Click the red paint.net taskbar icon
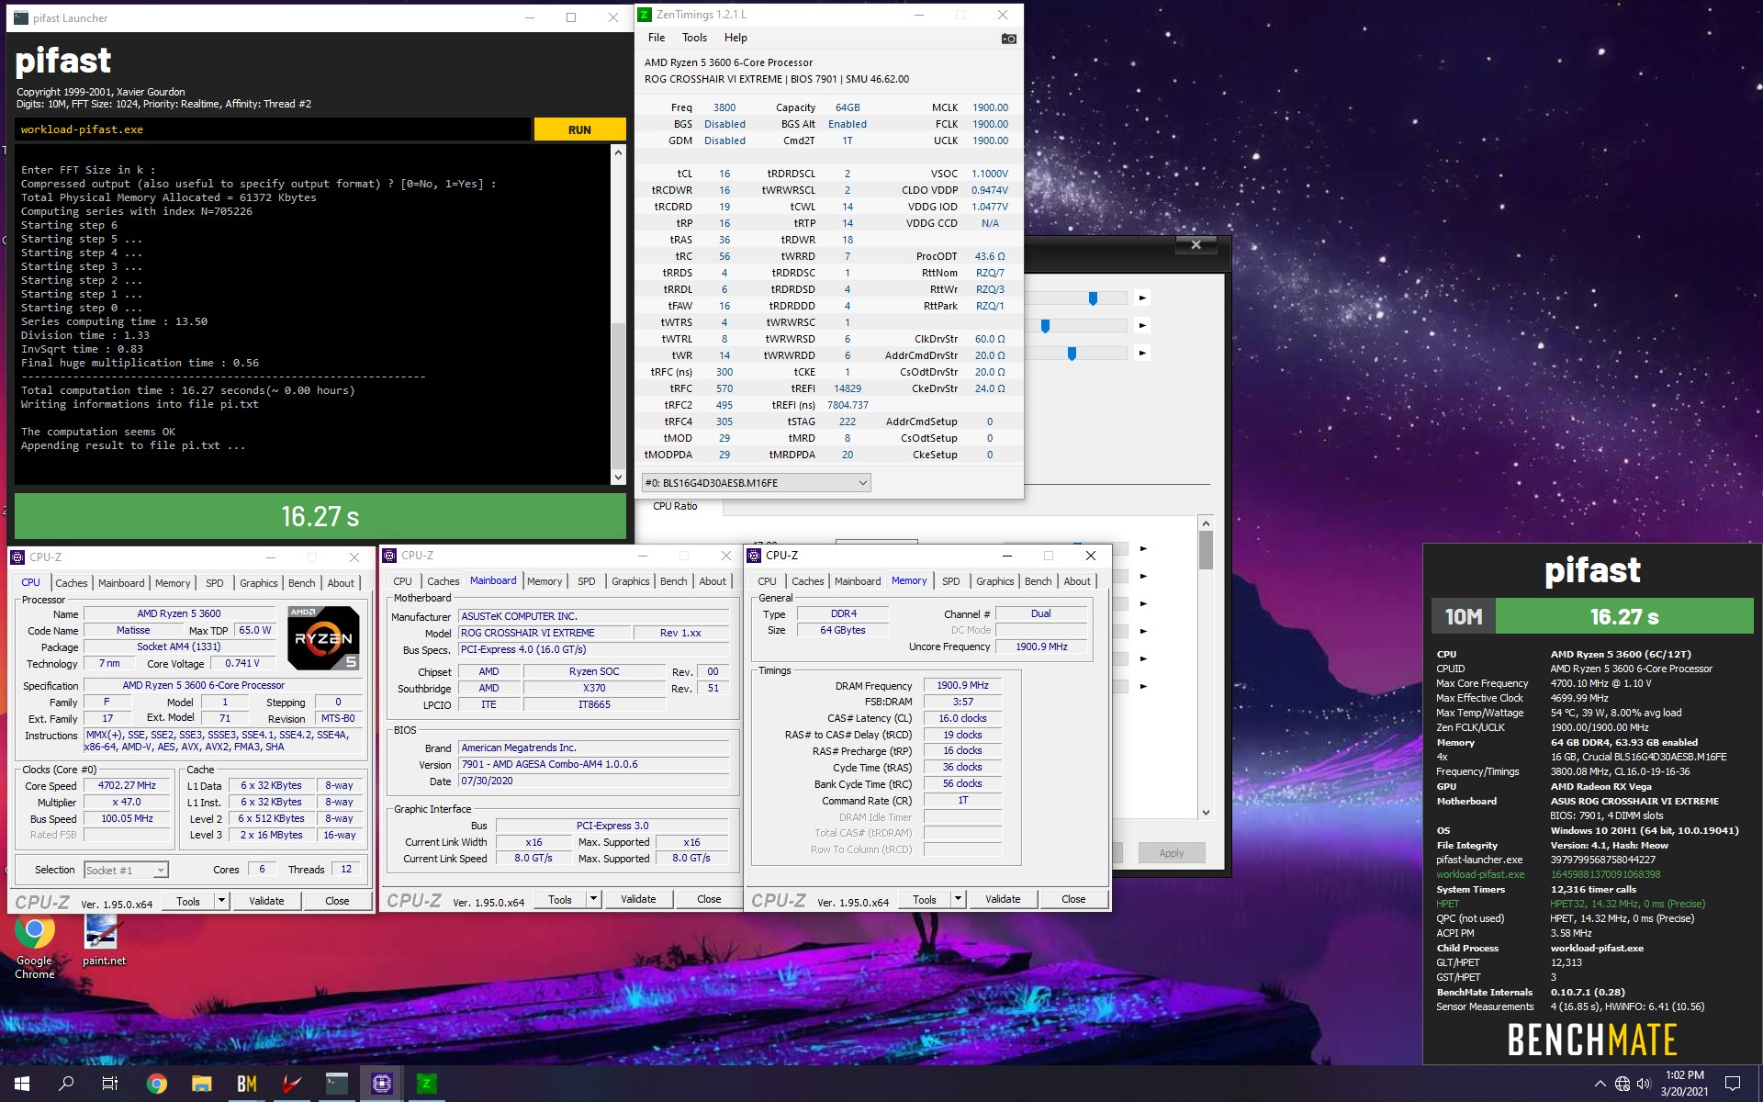This screenshot has height=1102, width=1763. (291, 1084)
